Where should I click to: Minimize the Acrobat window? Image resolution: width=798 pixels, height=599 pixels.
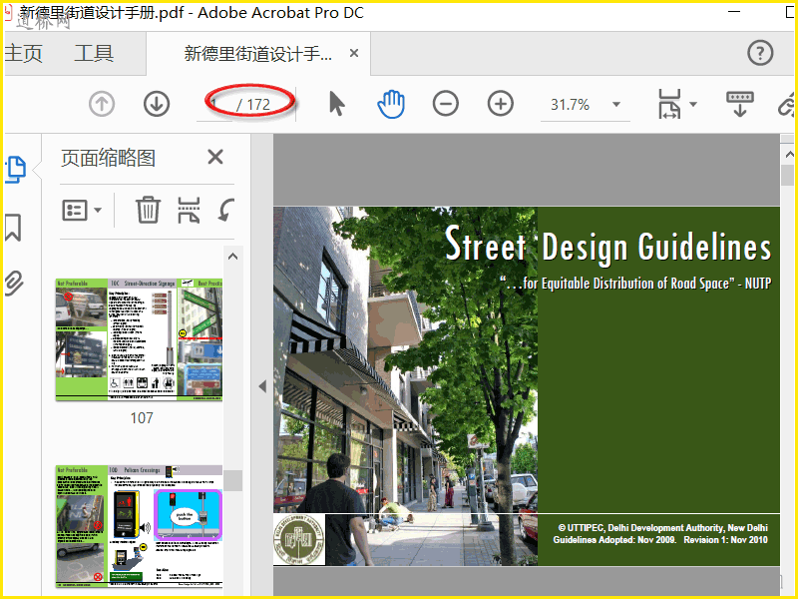point(734,11)
